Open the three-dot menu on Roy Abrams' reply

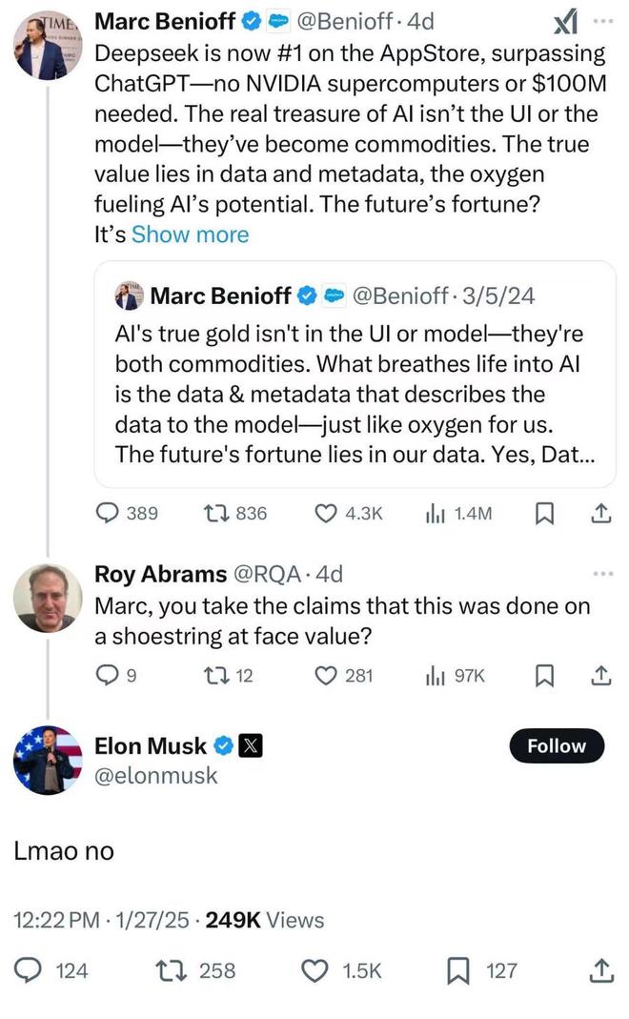pyautogui.click(x=603, y=574)
